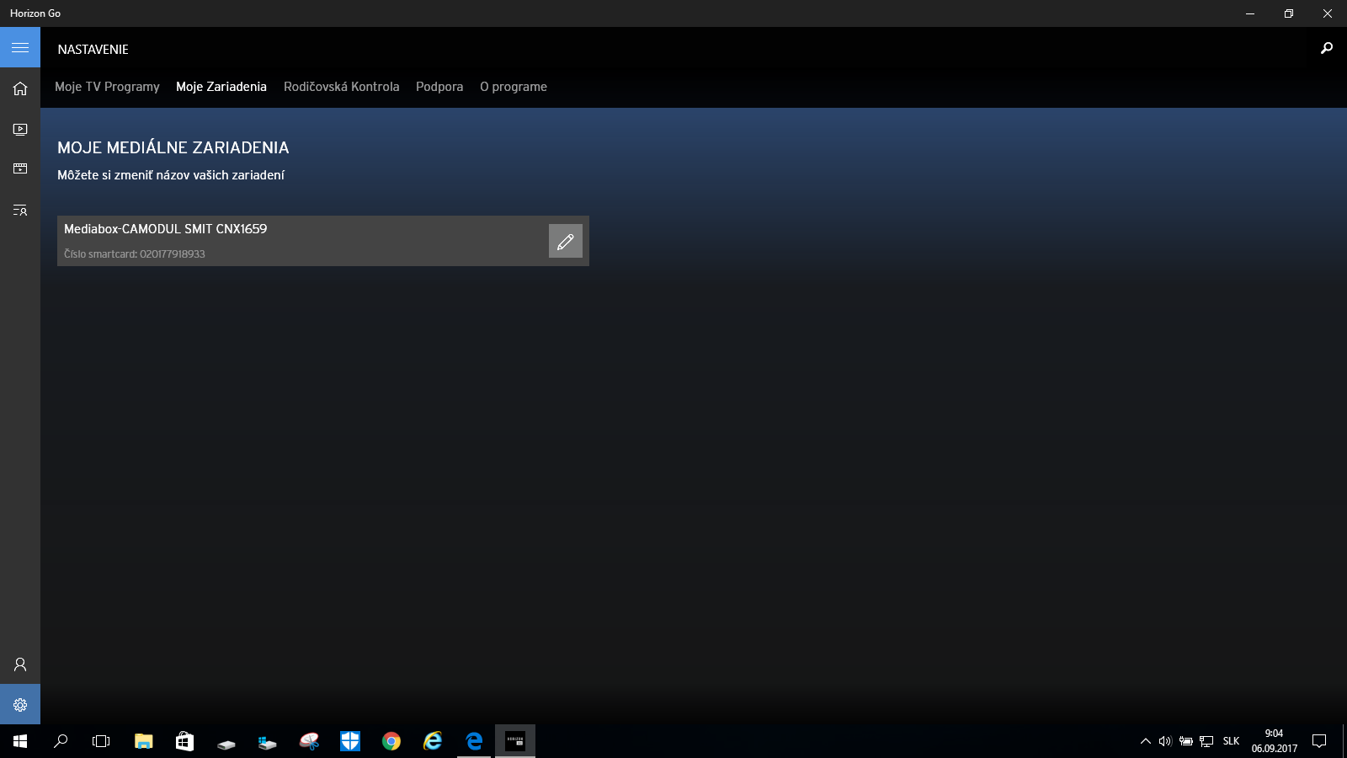Image resolution: width=1347 pixels, height=758 pixels.
Task: Open the hamburger navigation menu
Action: click(20, 47)
